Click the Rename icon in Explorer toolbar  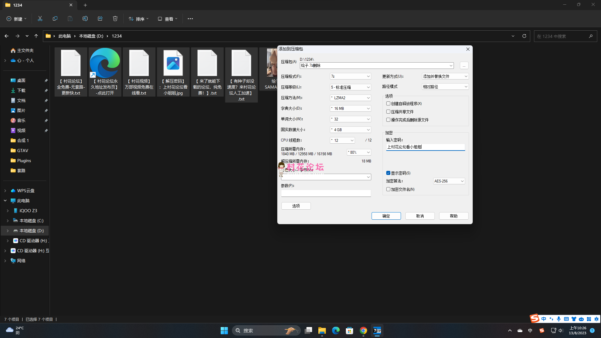(x=85, y=19)
